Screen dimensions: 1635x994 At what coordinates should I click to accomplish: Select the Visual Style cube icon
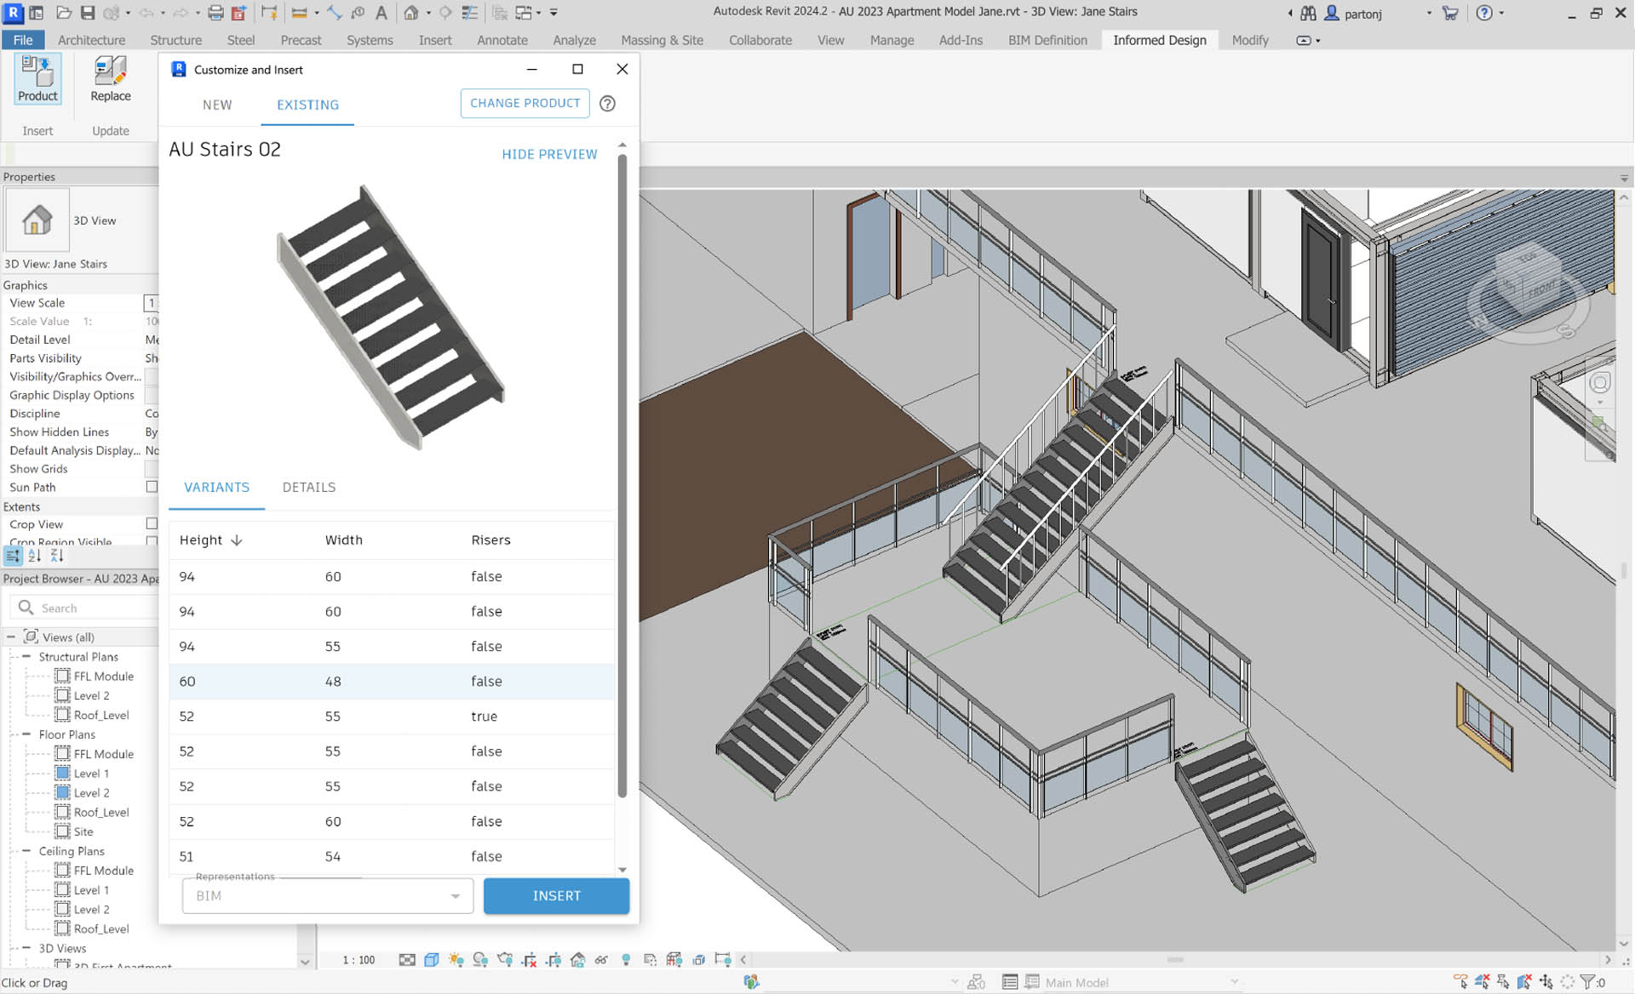[x=432, y=959]
